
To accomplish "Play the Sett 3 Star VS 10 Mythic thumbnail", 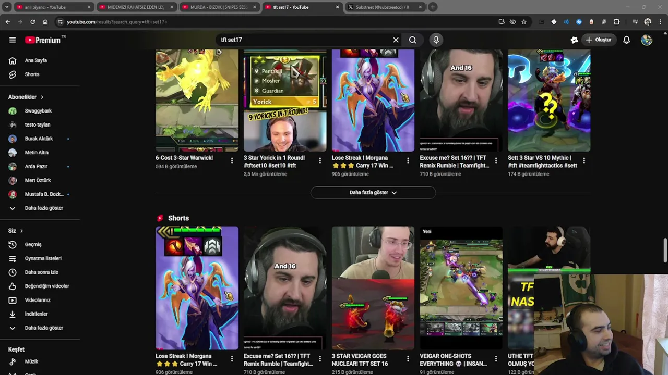I will pyautogui.click(x=549, y=101).
